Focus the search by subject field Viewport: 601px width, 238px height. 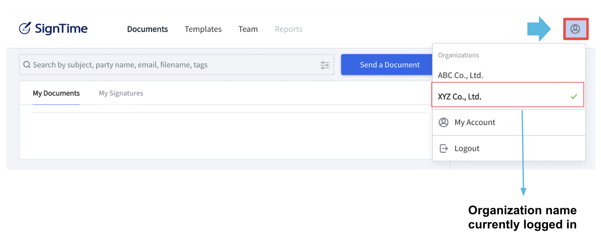tap(176, 65)
